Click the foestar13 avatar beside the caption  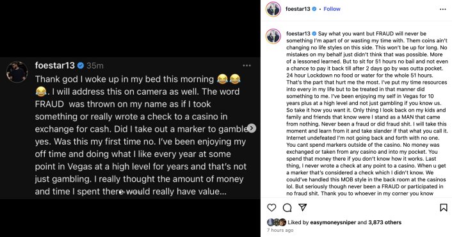pyautogui.click(x=273, y=37)
